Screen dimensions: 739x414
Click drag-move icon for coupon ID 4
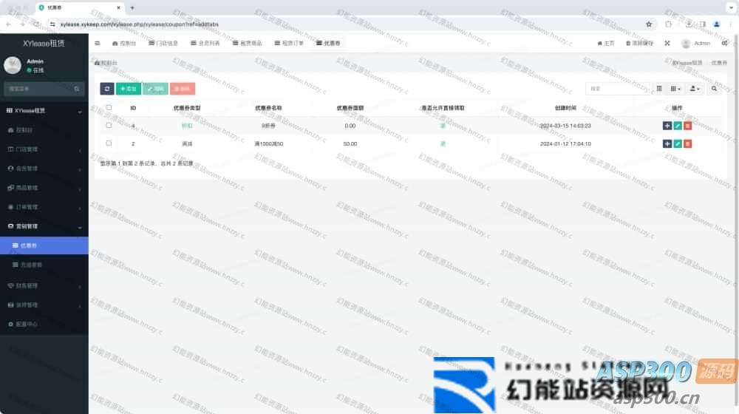667,126
